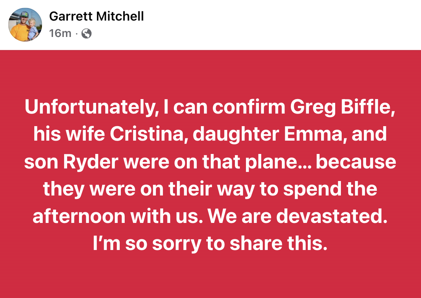Viewport: 421px width, 298px height.
Task: Click the name "Ryder" in the post
Action: 90,162
